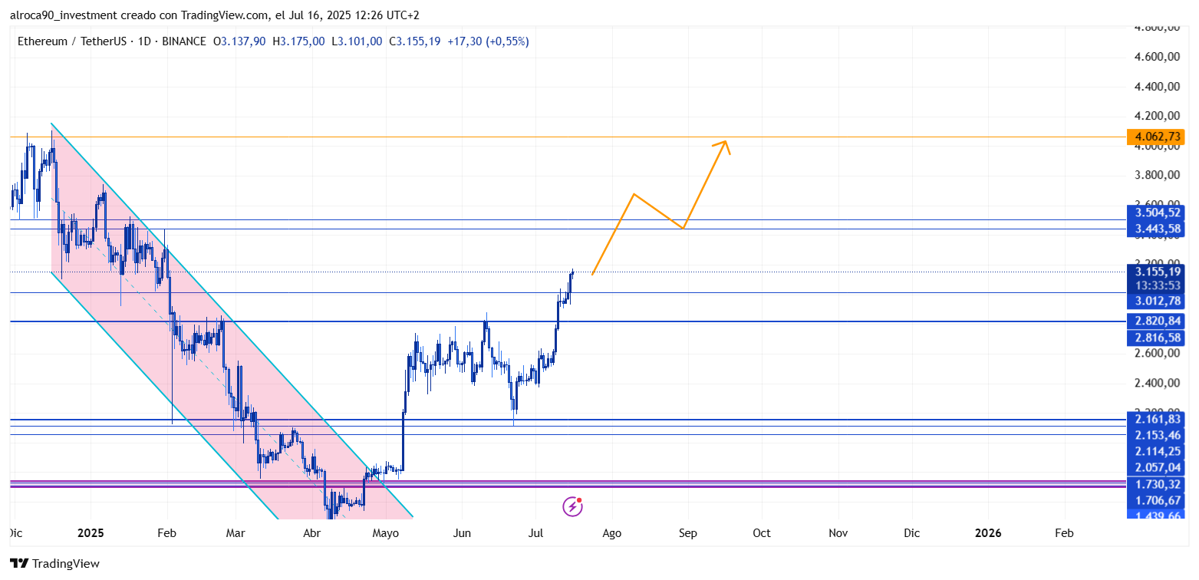The image size is (1199, 580).
Task: Click the TradingView logo at bottom left
Action: point(56,564)
